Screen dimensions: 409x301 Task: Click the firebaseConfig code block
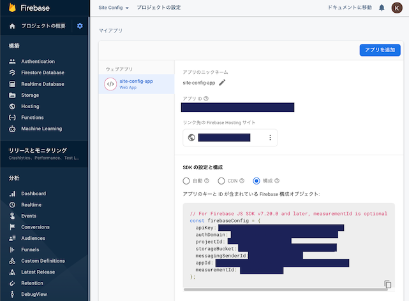289,245
